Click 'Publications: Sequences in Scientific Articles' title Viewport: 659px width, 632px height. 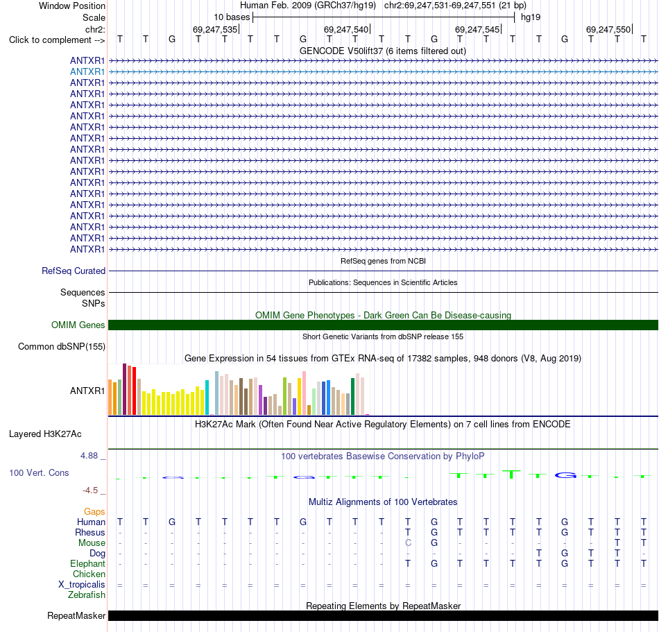click(383, 282)
